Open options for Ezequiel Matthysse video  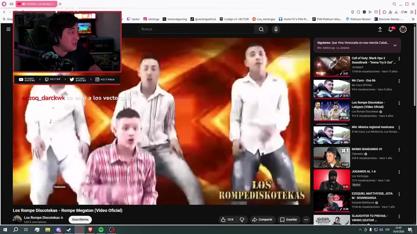pos(399,194)
